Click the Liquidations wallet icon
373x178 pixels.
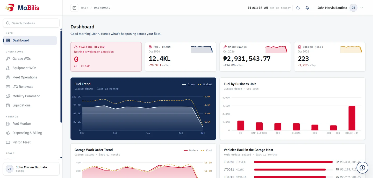(8, 105)
